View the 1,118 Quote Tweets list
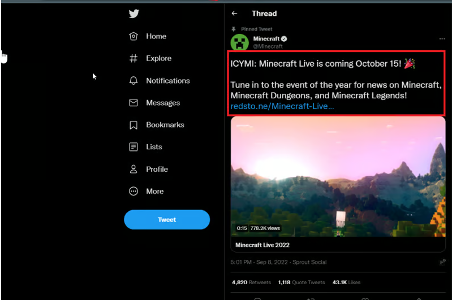Screen dimensions: 452x300 (302, 282)
